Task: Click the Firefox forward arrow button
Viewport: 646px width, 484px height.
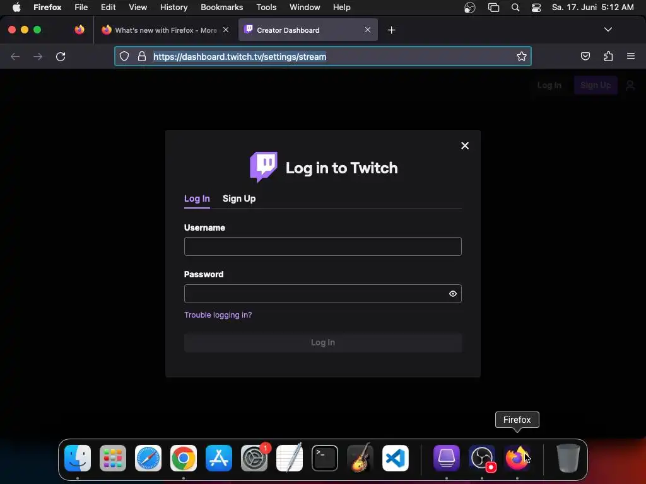Action: [38, 56]
